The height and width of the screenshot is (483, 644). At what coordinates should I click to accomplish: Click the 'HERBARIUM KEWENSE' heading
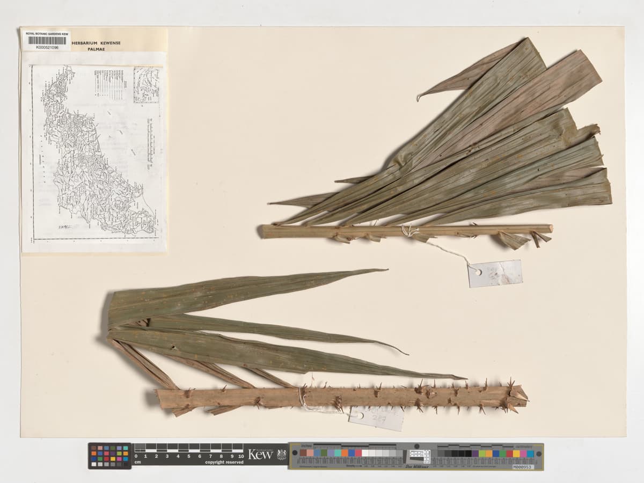tap(96, 43)
